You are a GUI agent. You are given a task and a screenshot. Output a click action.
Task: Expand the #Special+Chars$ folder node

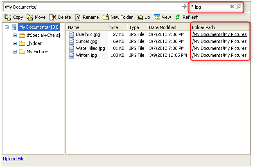coord(15,35)
